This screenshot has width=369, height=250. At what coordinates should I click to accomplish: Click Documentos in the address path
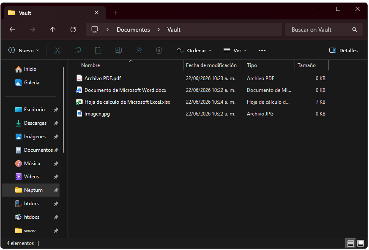click(133, 30)
